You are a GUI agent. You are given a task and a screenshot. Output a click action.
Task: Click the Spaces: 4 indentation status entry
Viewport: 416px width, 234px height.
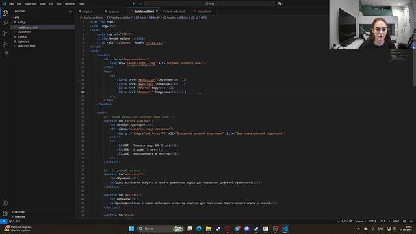point(360,221)
